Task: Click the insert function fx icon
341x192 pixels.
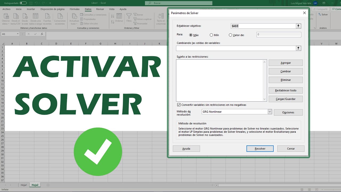Action: click(x=42, y=34)
